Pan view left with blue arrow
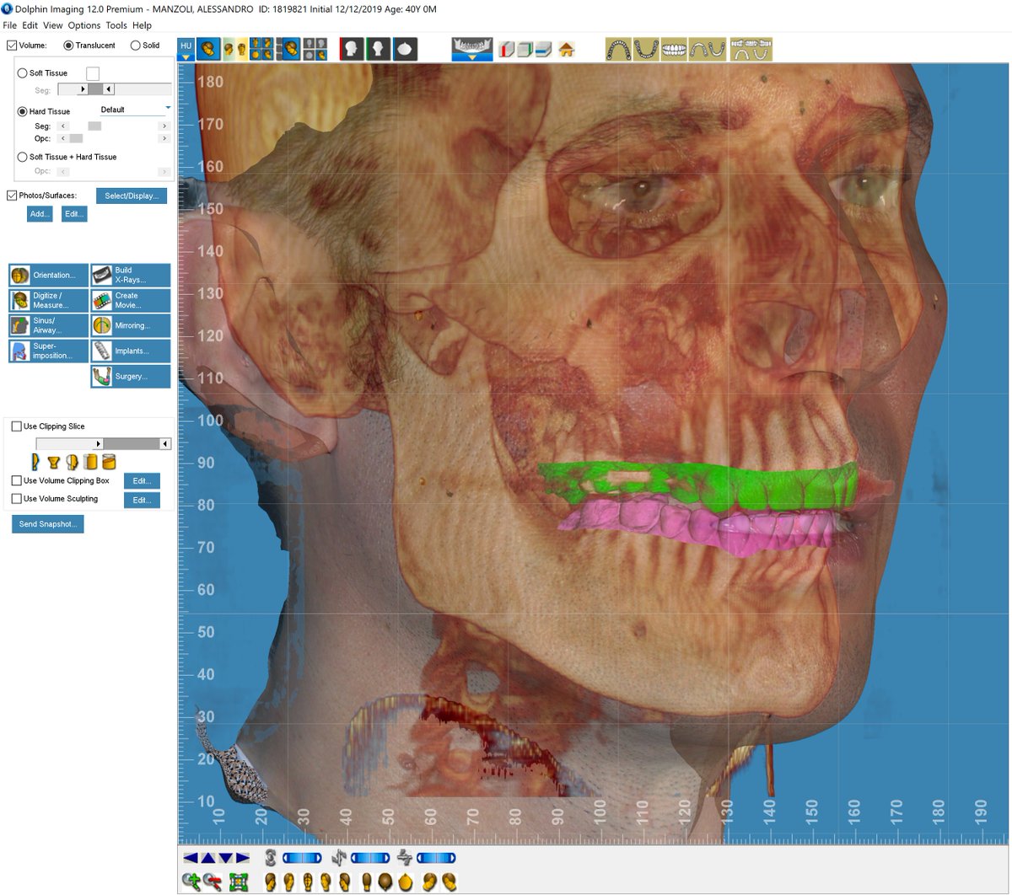1012x895 pixels. 191,858
